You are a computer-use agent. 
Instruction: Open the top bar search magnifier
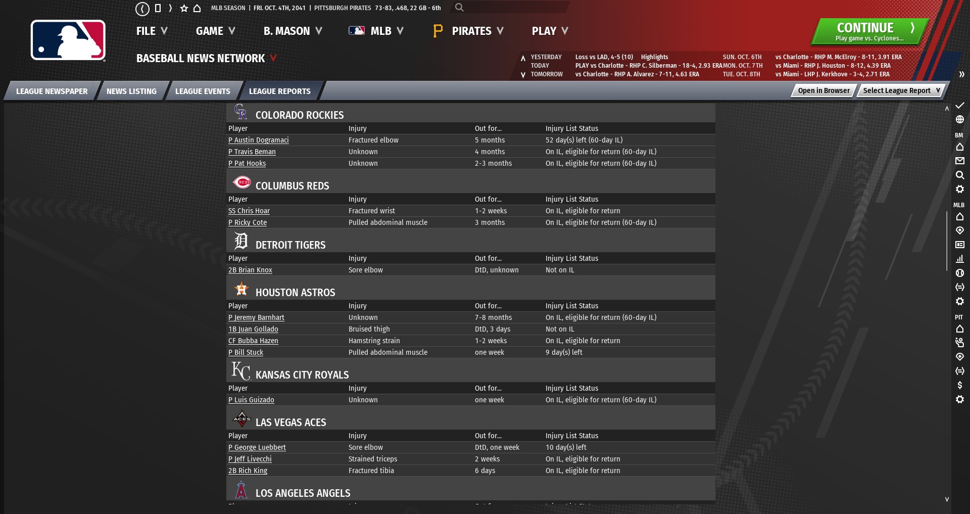pos(459,7)
